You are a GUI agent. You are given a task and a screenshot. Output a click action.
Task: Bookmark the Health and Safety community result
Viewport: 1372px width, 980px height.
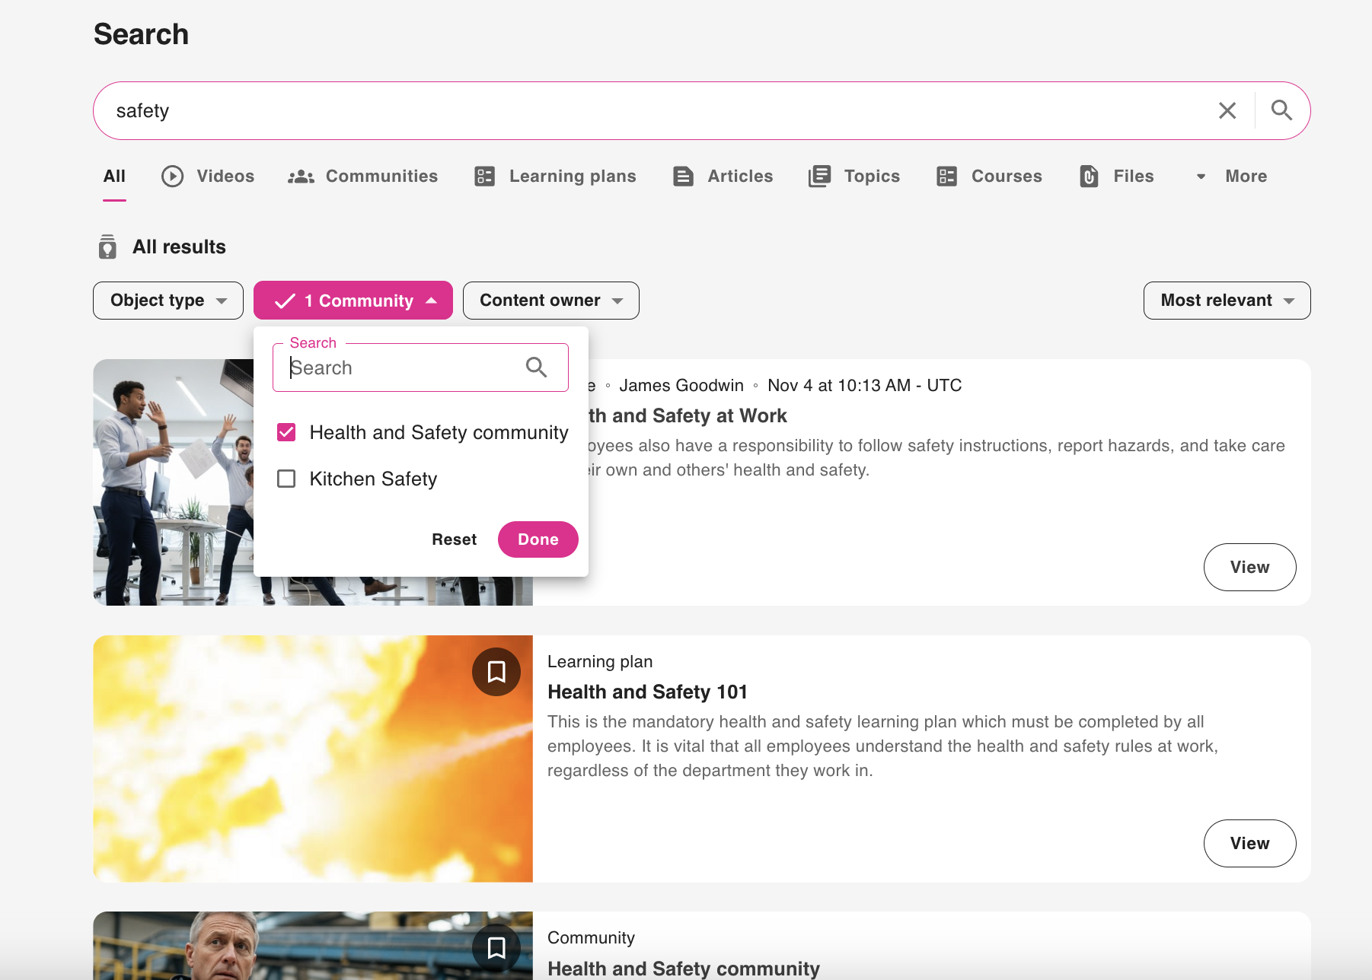coord(496,947)
